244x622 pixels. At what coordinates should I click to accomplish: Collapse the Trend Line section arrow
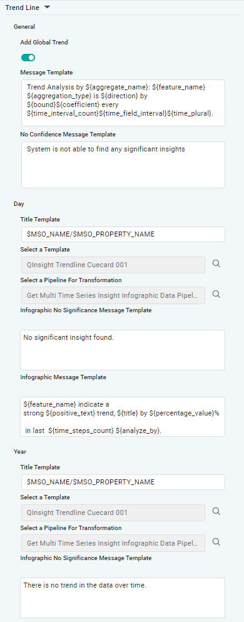47,7
